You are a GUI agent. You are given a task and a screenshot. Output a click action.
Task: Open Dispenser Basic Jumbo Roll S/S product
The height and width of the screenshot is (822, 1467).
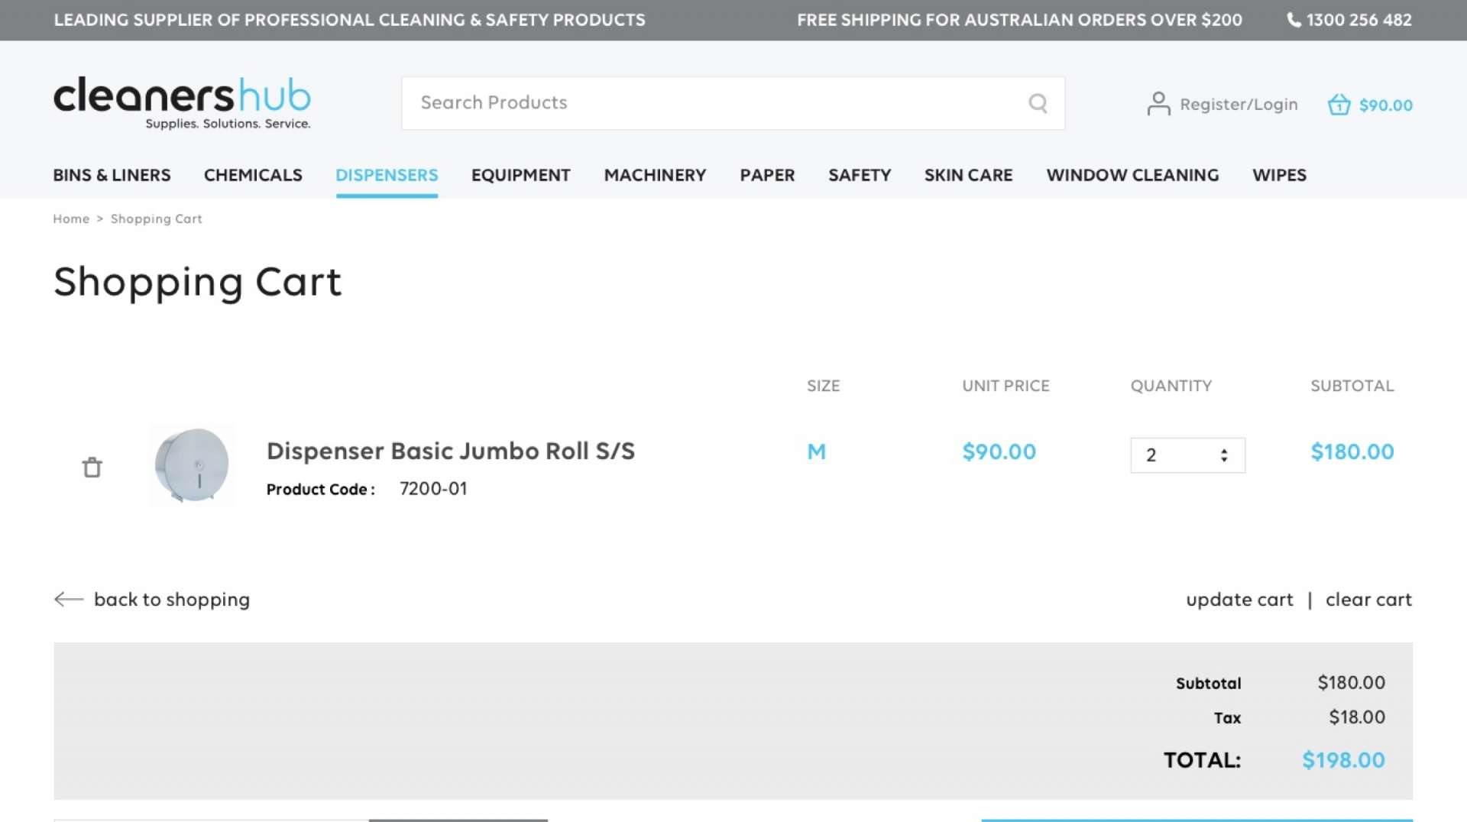pyautogui.click(x=450, y=451)
